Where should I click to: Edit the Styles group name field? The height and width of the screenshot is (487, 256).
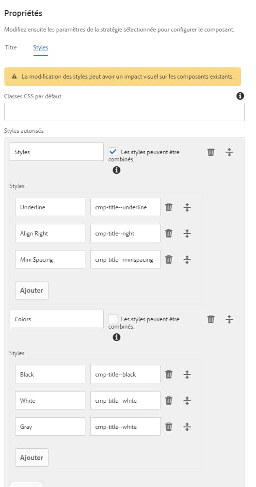[57, 152]
